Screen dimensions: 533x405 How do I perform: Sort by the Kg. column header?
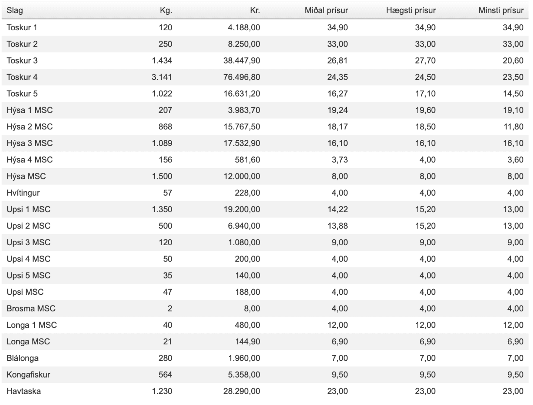pos(166,10)
